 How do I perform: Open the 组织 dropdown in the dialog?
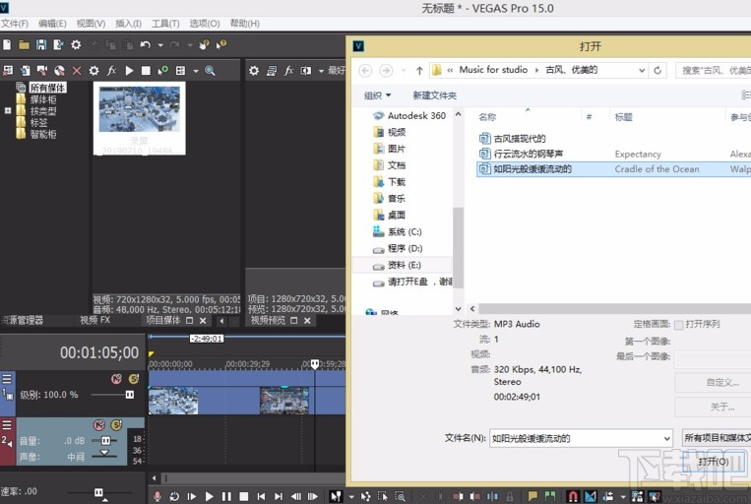[377, 95]
